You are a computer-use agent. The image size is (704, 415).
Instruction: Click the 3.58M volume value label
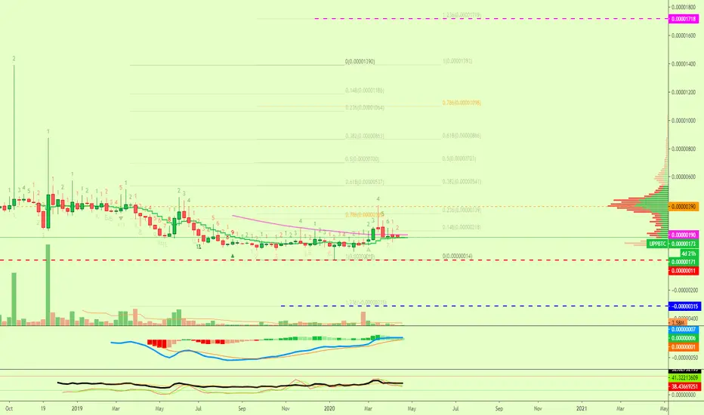point(678,323)
